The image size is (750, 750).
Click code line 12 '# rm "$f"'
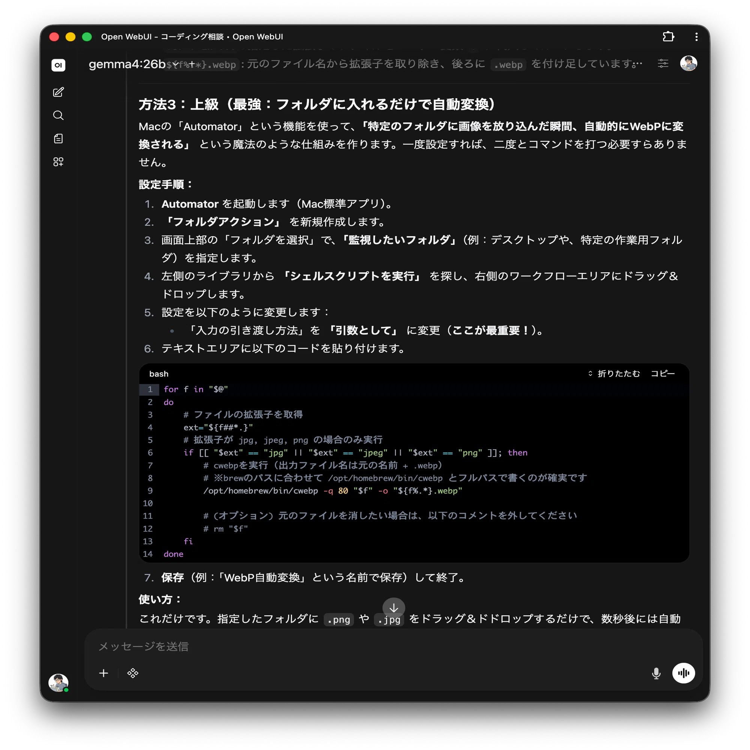[225, 528]
